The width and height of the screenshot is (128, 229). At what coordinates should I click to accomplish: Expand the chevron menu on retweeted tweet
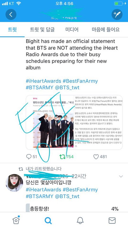pos(121,177)
